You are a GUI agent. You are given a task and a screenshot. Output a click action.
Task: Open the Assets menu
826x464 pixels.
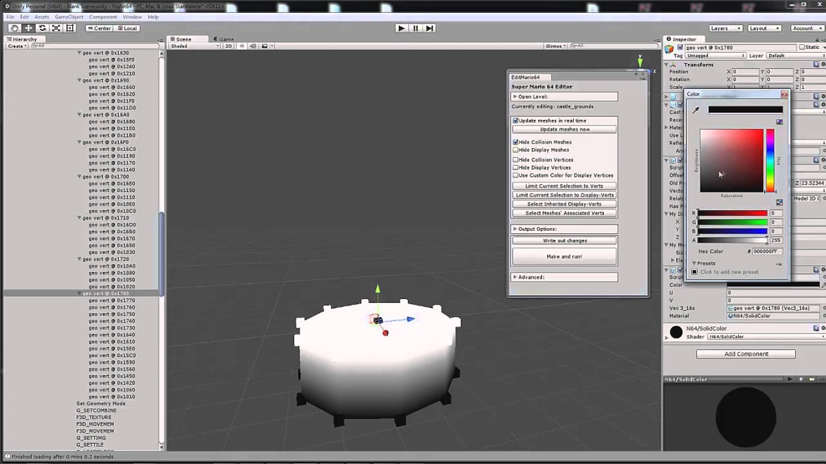tap(42, 17)
